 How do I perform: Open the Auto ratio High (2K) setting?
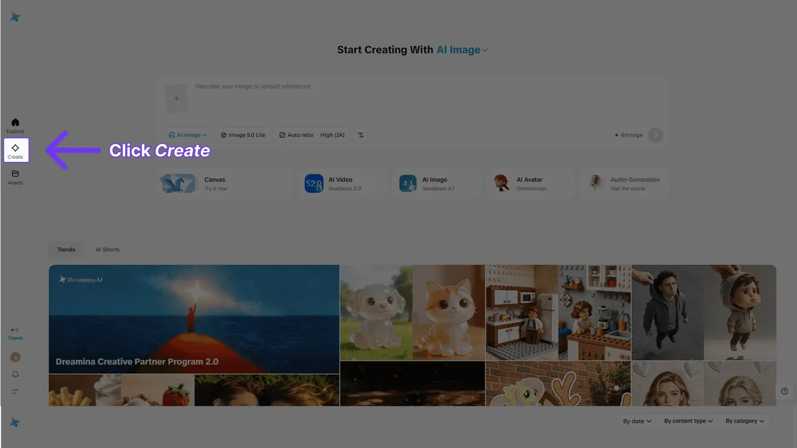tap(312, 135)
